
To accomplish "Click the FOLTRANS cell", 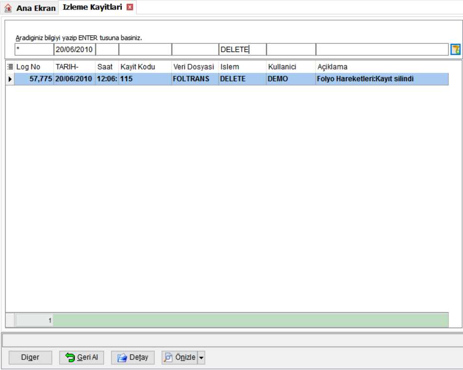I will [195, 79].
